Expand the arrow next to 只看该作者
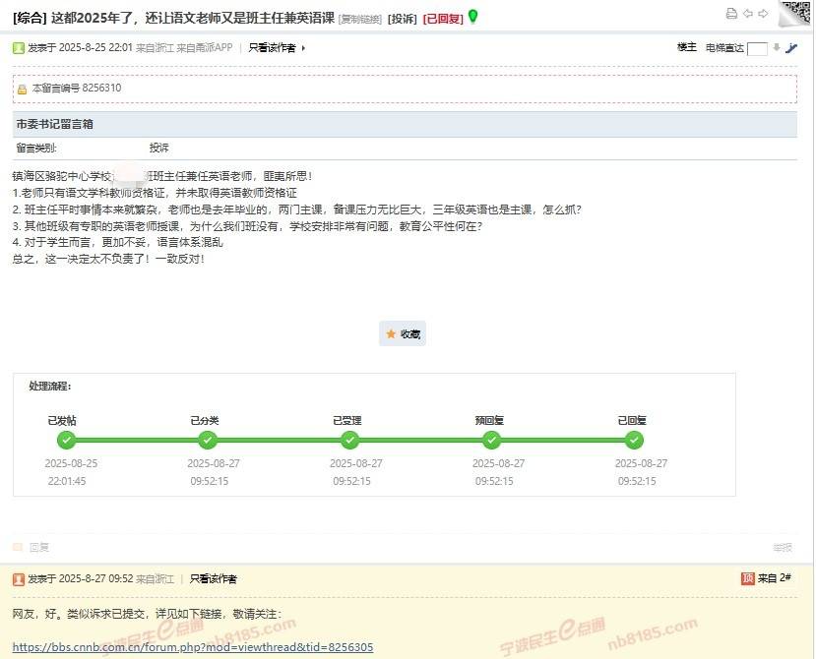This screenshot has height=659, width=816. coord(303,46)
